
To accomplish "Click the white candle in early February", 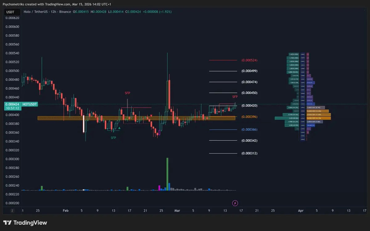I will 84,124.
